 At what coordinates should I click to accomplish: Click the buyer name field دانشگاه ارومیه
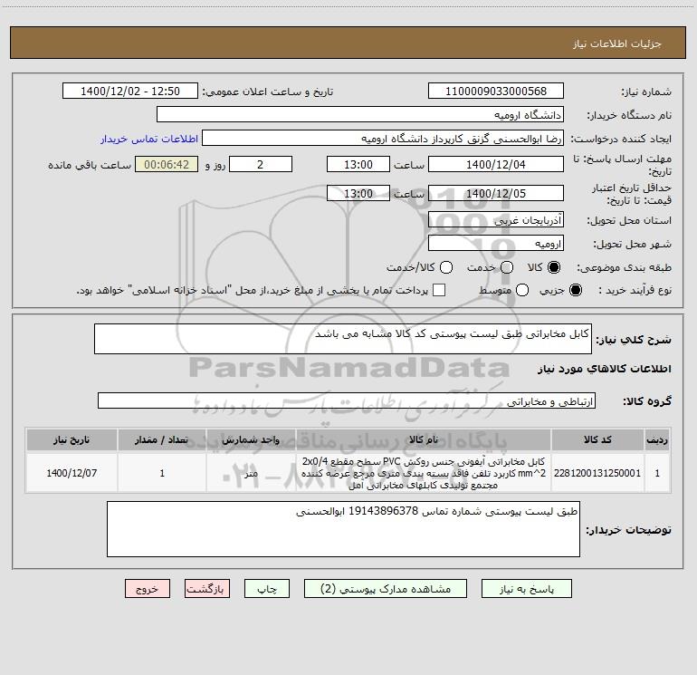[360, 114]
